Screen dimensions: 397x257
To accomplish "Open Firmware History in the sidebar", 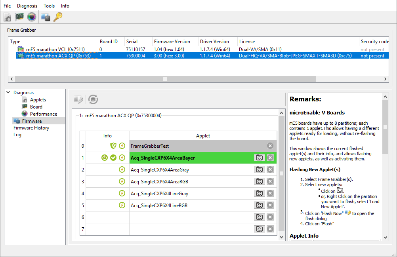I will [x=31, y=128].
